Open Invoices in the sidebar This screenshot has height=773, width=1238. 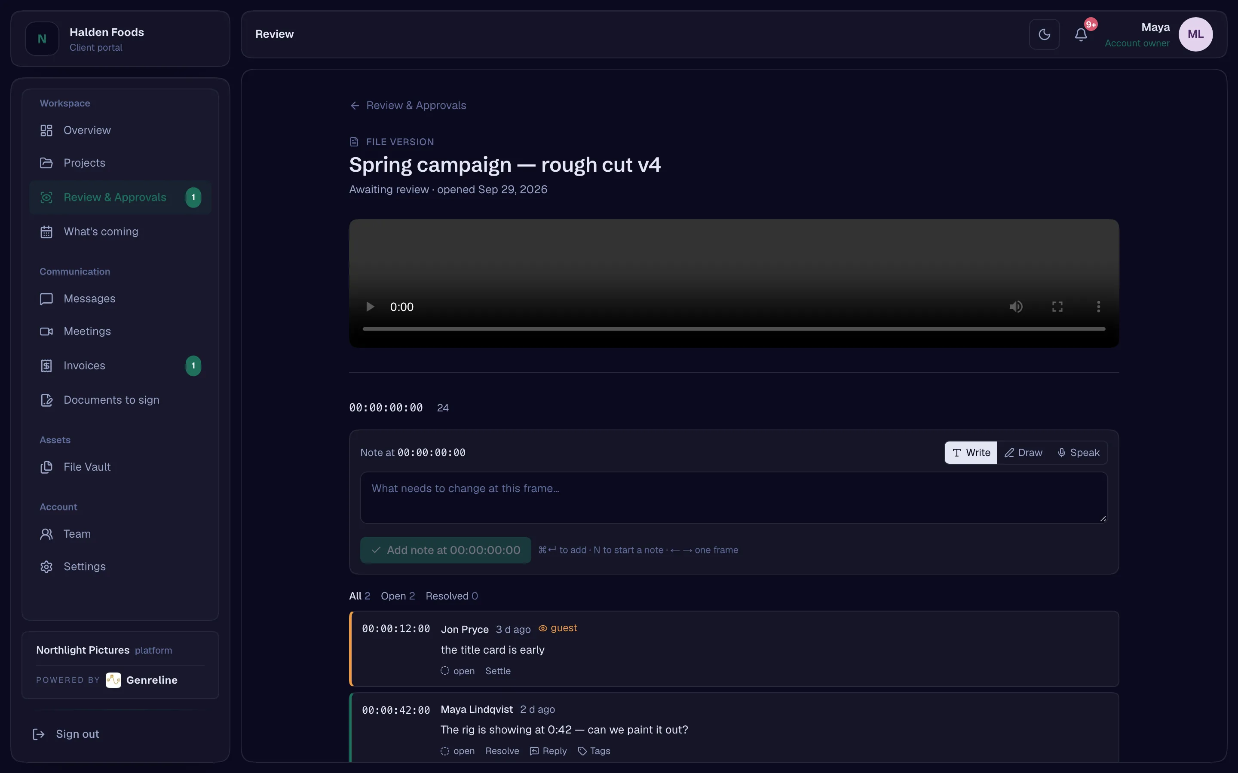pos(120,365)
